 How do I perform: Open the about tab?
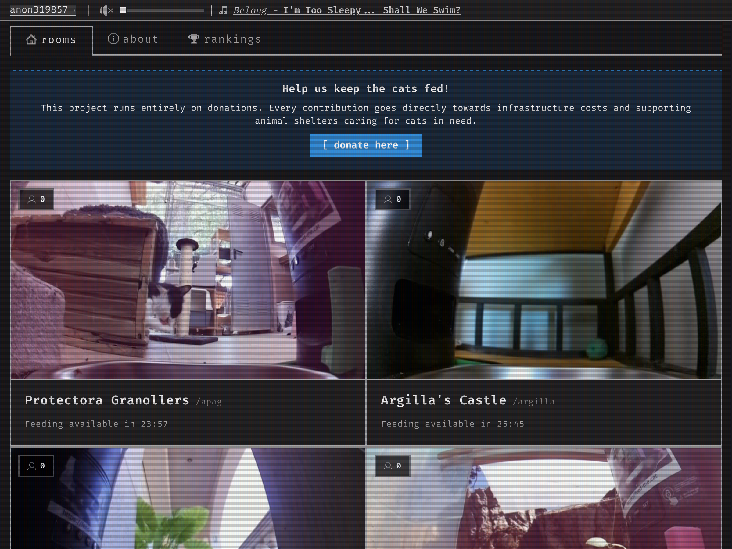click(133, 39)
